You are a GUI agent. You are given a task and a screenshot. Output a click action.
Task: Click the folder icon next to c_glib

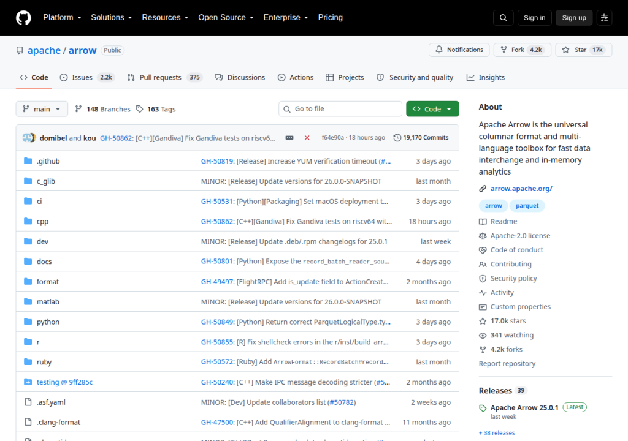point(28,181)
